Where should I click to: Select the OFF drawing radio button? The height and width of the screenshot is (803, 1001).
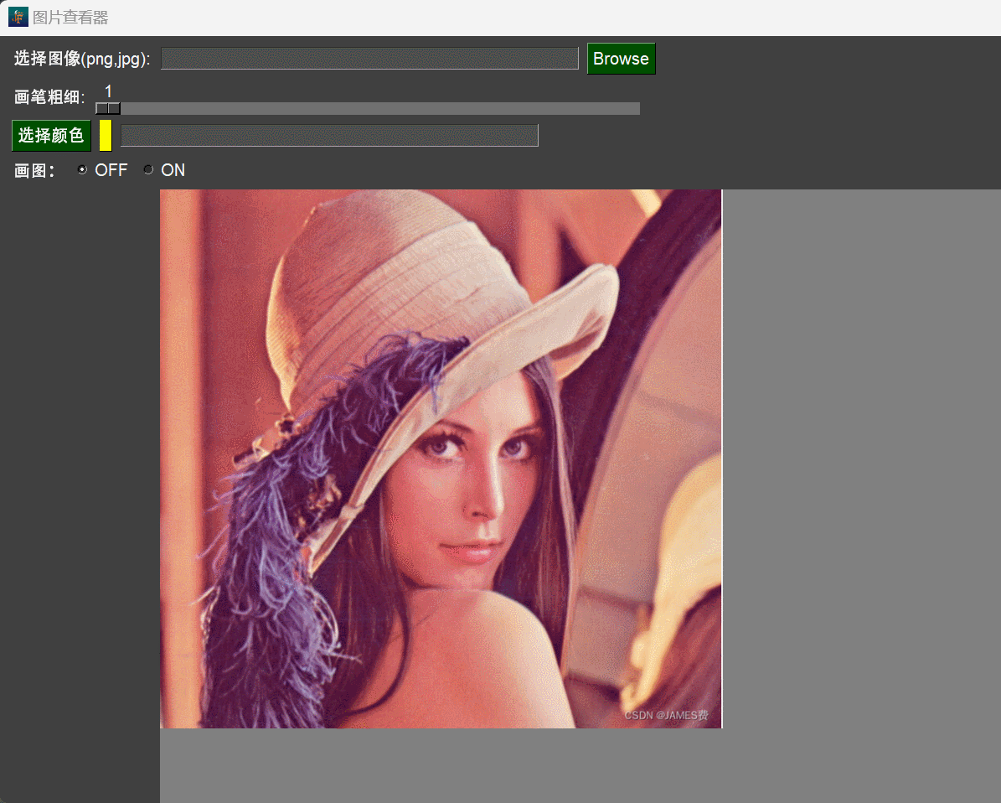82,170
